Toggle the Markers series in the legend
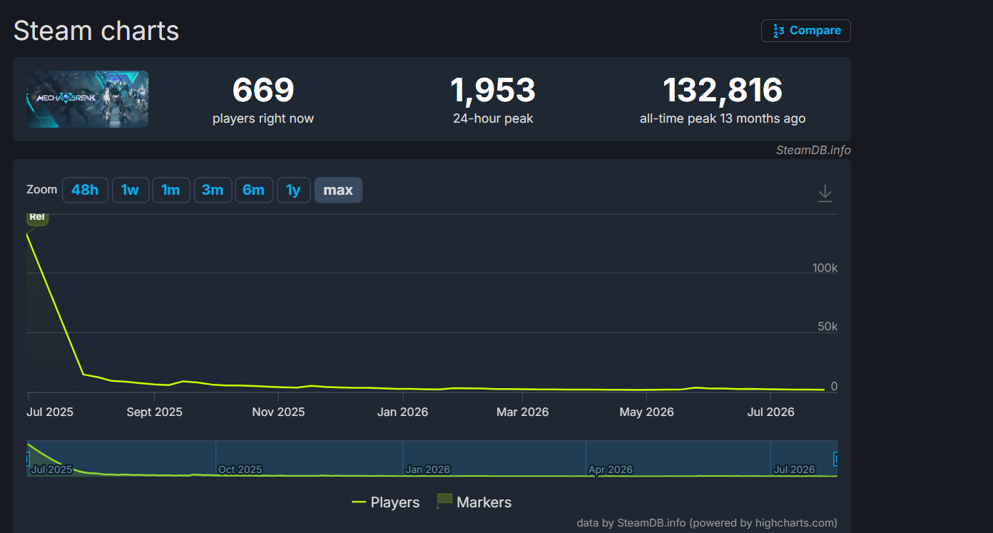993x533 pixels. (x=474, y=502)
